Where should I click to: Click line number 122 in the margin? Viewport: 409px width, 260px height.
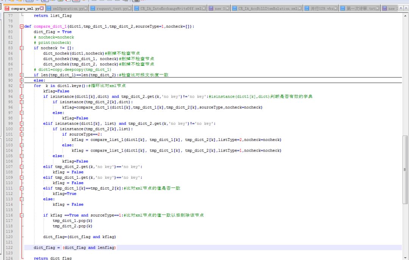(x=9, y=248)
